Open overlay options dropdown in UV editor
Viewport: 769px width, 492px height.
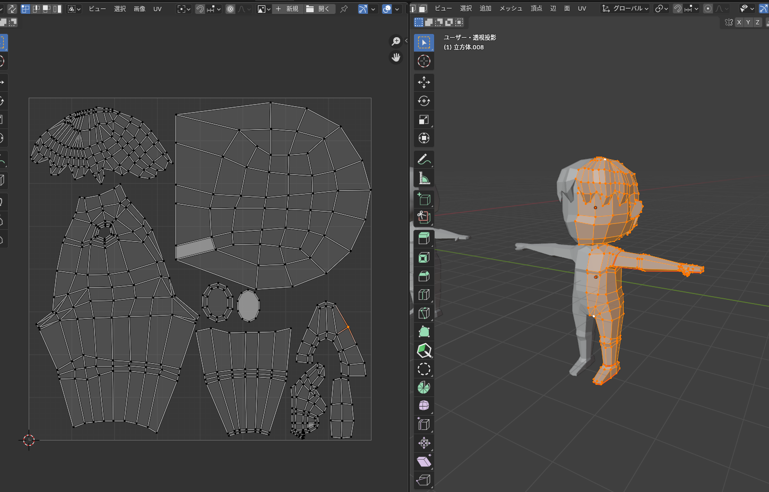point(397,9)
